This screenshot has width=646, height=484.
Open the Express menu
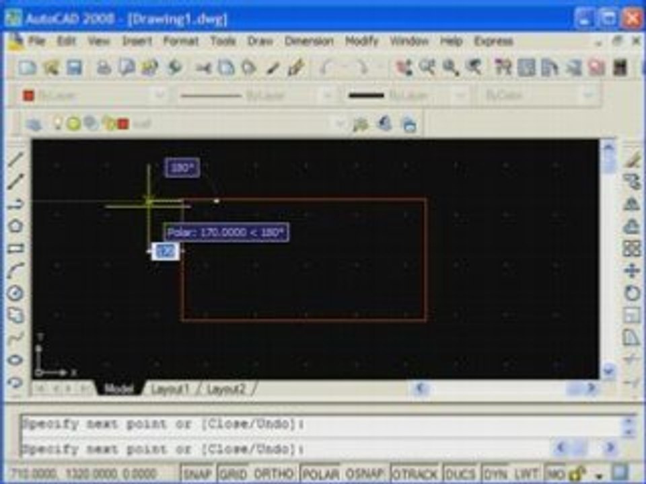click(493, 41)
